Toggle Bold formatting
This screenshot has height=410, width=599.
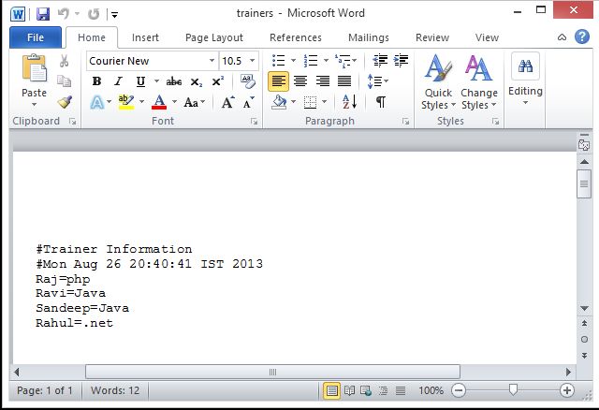pyautogui.click(x=96, y=81)
